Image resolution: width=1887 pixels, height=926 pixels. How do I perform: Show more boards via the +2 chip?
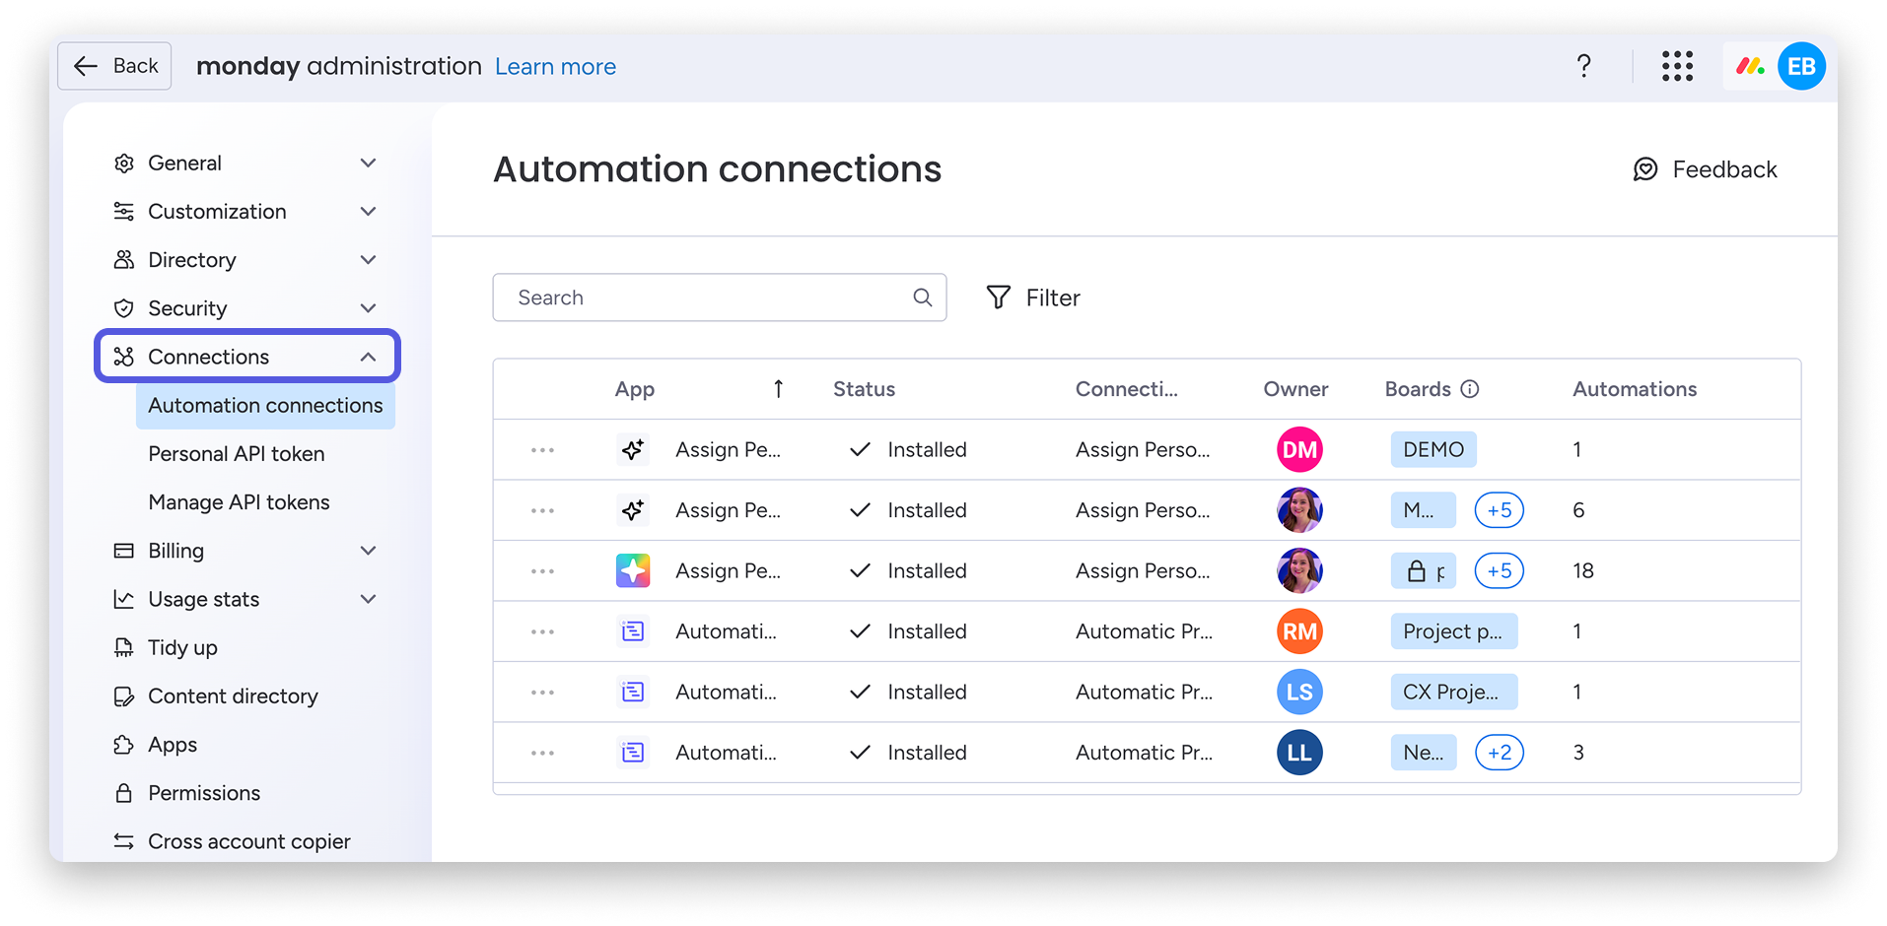point(1499,753)
